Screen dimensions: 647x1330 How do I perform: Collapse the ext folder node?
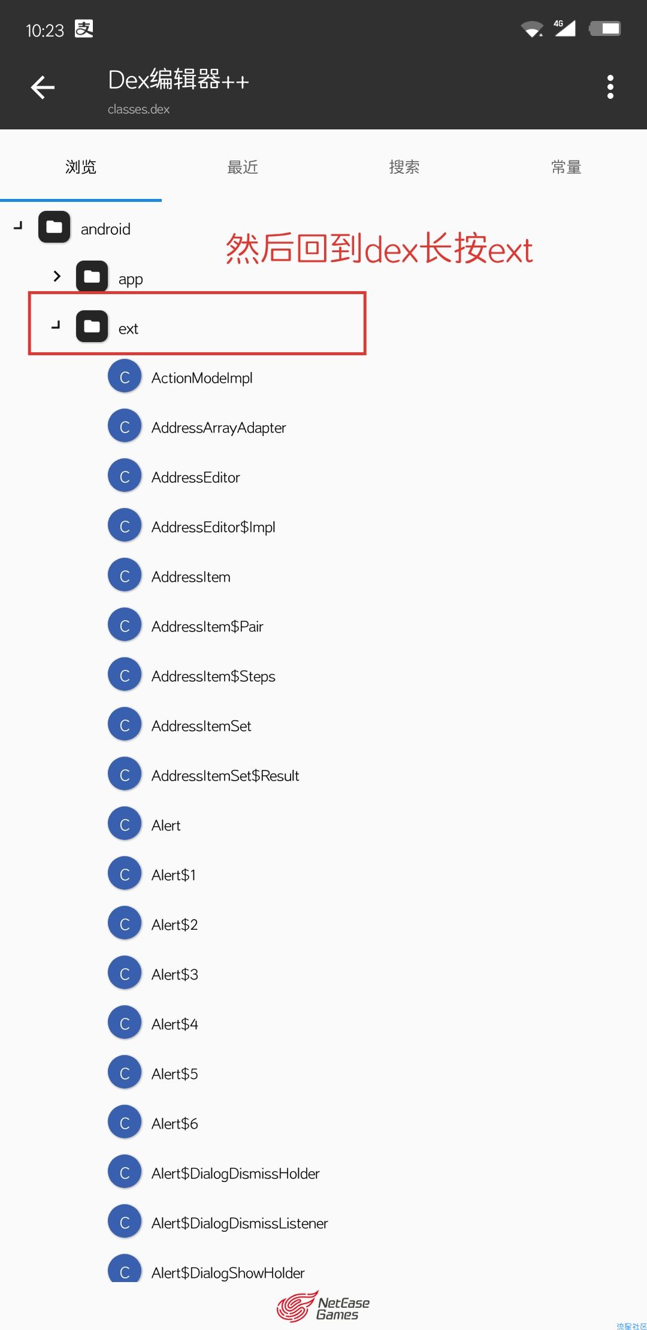56,325
